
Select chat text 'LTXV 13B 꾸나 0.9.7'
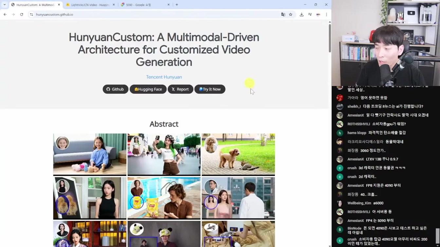pos(382,159)
